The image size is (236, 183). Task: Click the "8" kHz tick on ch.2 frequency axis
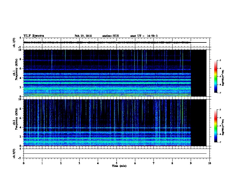coord(21,109)
